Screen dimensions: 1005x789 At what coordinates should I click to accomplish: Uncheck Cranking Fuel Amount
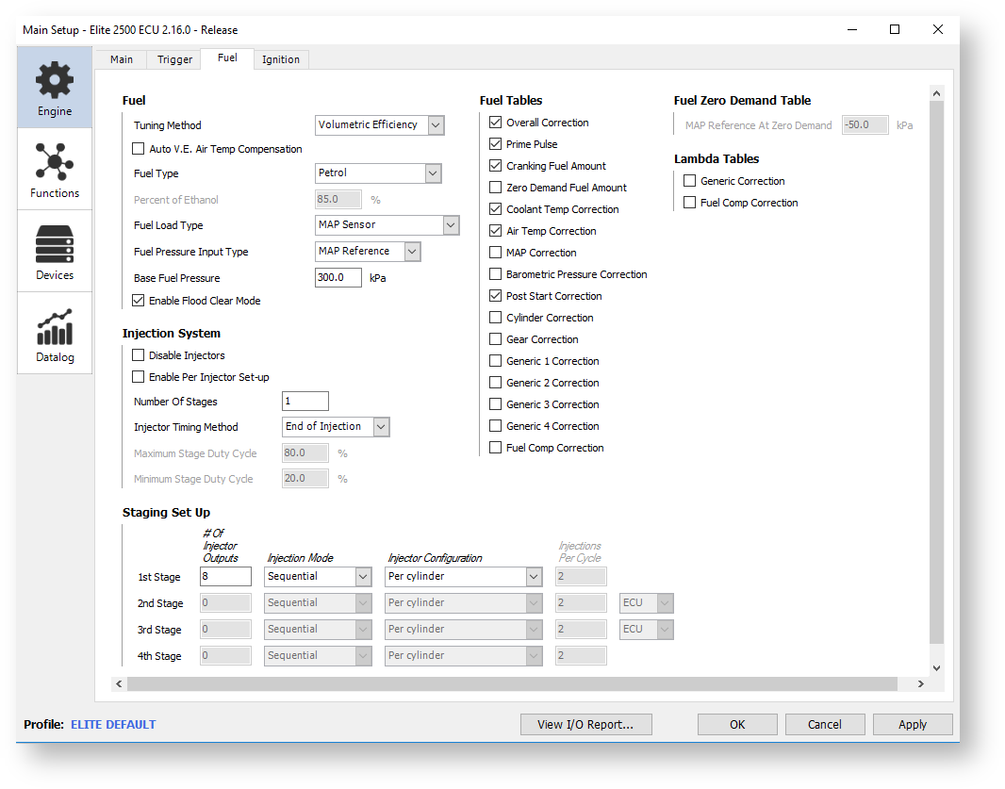click(x=496, y=166)
